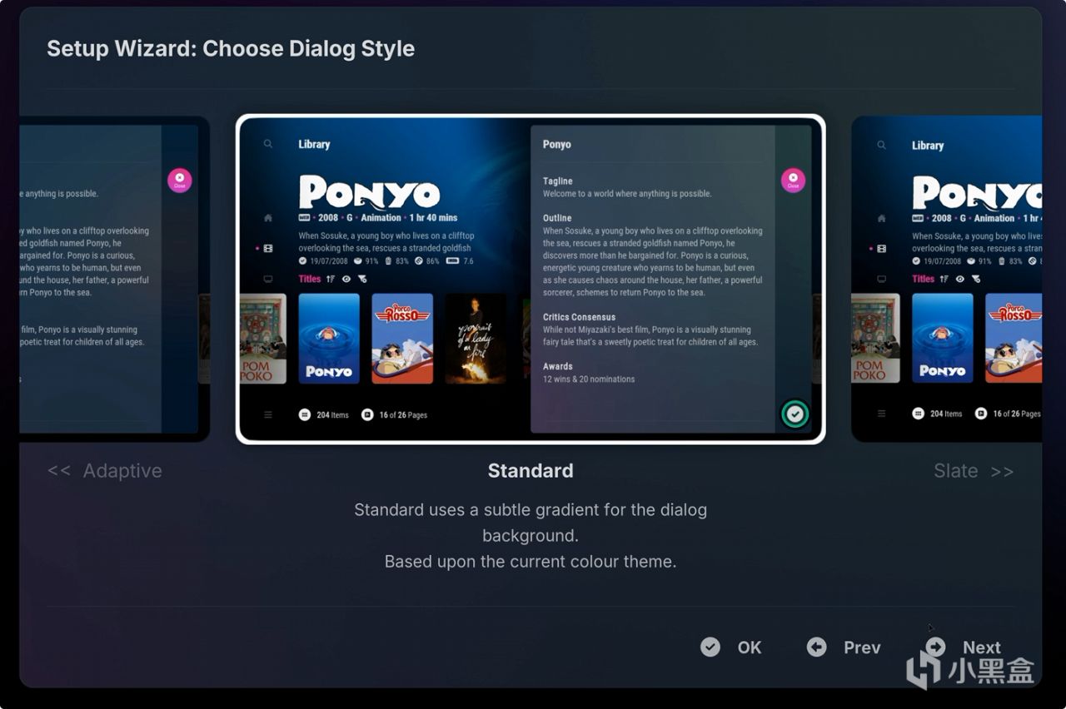Click the filter icon in Slate preview
This screenshot has width=1066, height=709.
976,280
